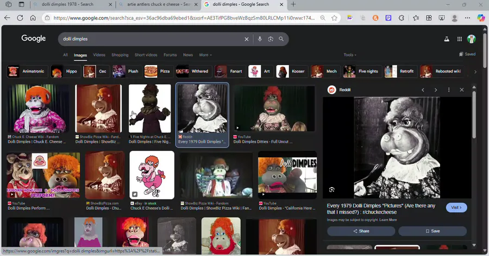The width and height of the screenshot is (489, 256).
Task: Open Google account avatar
Action: point(471,39)
